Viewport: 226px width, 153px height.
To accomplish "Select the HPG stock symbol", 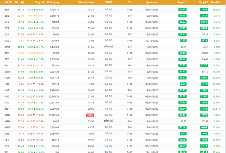I will pos(7,97).
